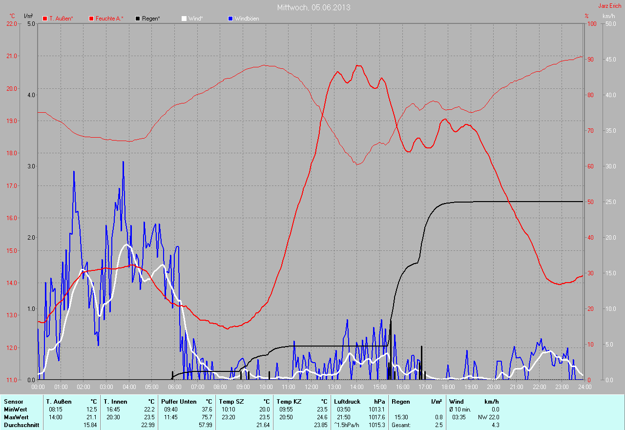Select Luftdruck minimum value 1013.1
Viewport: 625px width, 430px height.
(376, 410)
